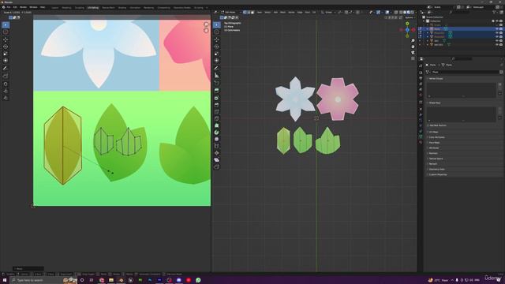Select the Rotate tool in 3D viewport toolbar

pos(217,47)
